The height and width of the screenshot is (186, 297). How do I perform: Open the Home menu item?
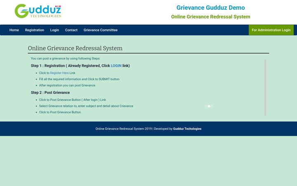[14, 30]
